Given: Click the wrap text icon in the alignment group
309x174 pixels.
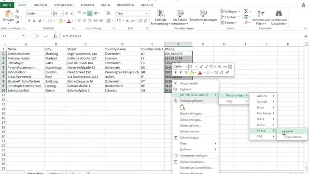Looking at the screenshot, I should pyautogui.click(x=108, y=14).
